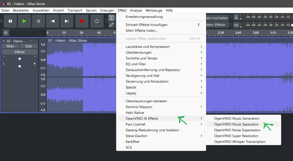This screenshot has width=293, height=161.
Task: Click the microphone record meter icon
Action: [236, 17]
